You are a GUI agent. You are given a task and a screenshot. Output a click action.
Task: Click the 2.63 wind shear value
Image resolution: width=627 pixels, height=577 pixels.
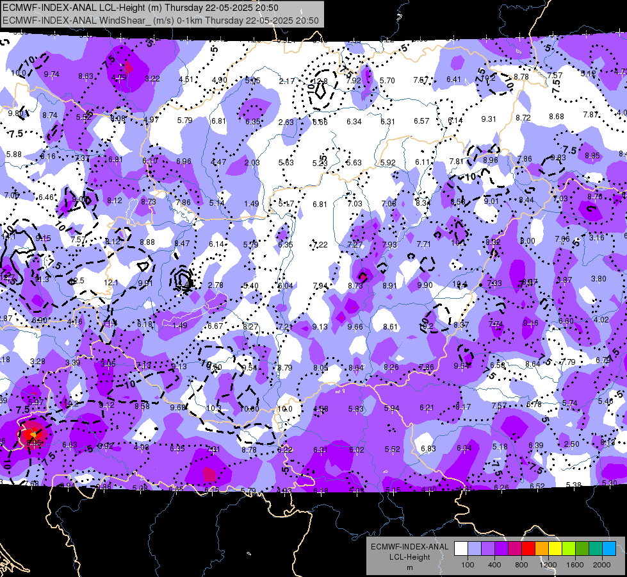[286, 122]
